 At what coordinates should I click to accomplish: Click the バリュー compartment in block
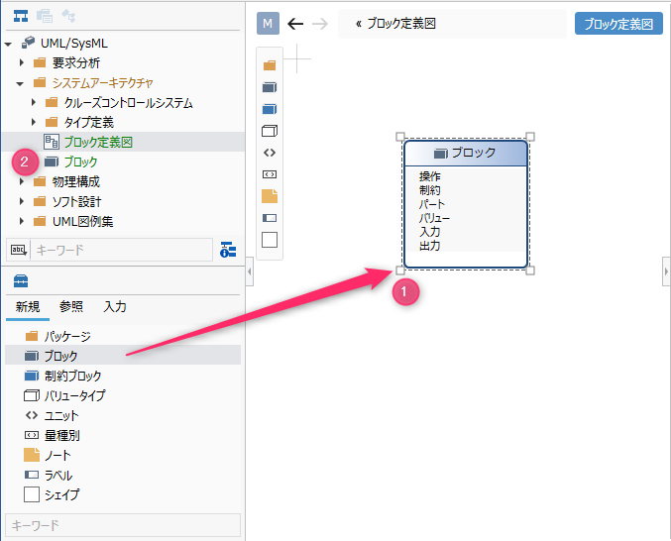(434, 218)
